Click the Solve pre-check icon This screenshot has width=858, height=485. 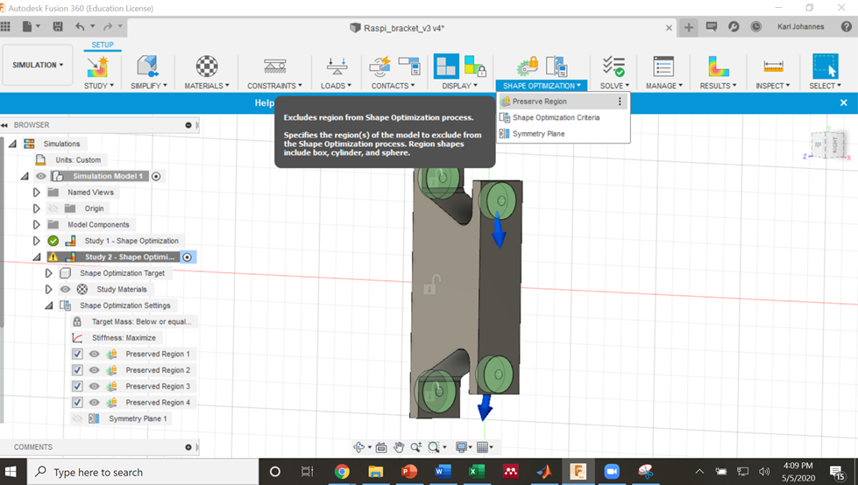pos(613,67)
